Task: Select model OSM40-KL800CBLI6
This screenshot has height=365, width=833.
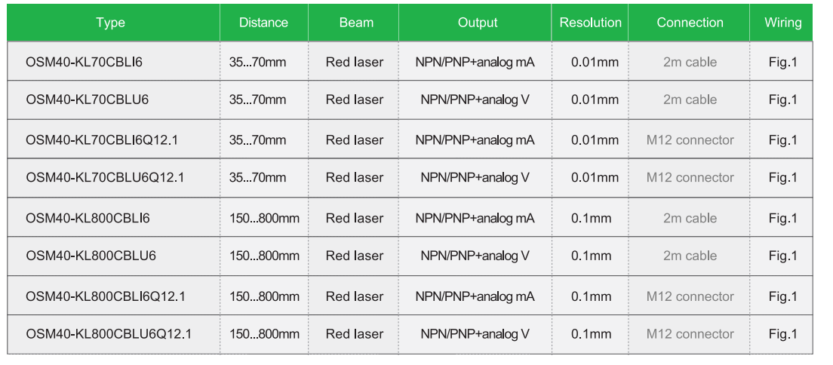Action: coord(88,219)
